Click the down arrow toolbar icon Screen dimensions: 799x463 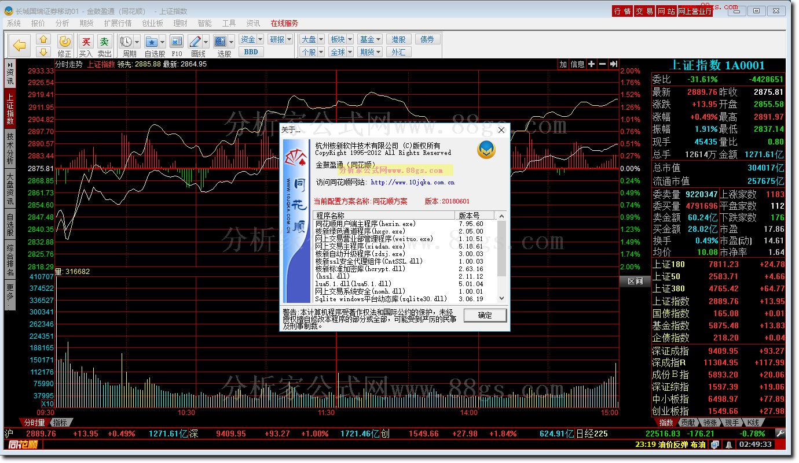pyautogui.click(x=44, y=52)
